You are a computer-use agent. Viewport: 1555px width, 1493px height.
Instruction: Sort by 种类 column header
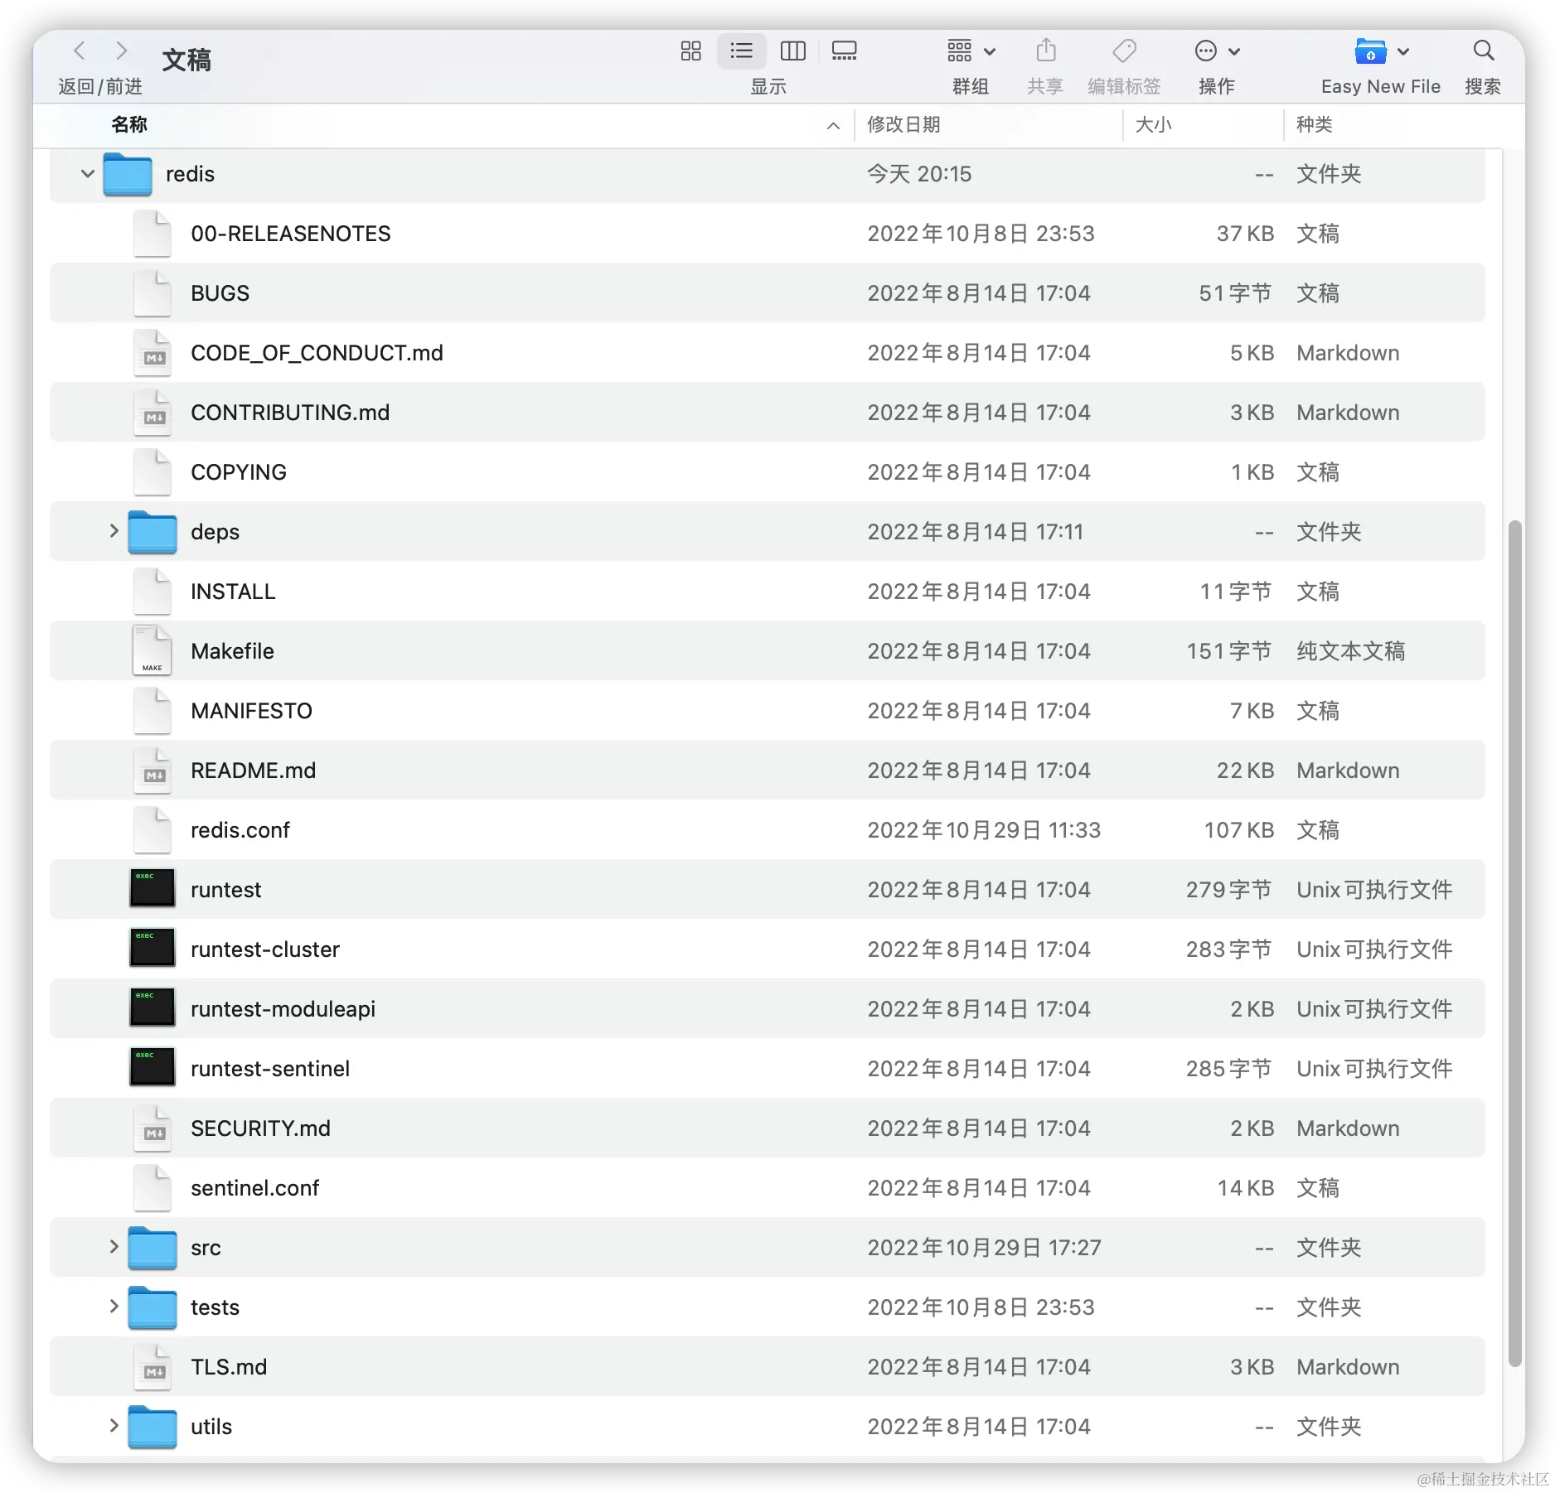1315,125
